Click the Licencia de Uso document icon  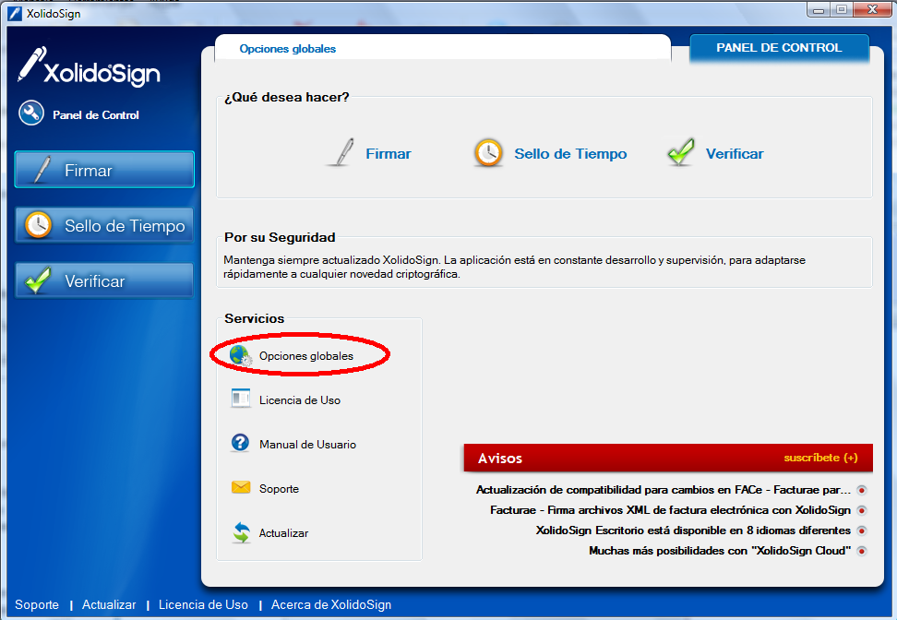click(x=240, y=399)
